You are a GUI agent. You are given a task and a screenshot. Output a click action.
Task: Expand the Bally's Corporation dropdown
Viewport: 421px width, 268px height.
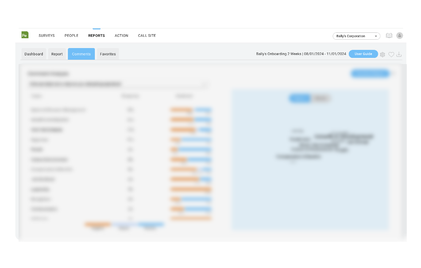356,36
